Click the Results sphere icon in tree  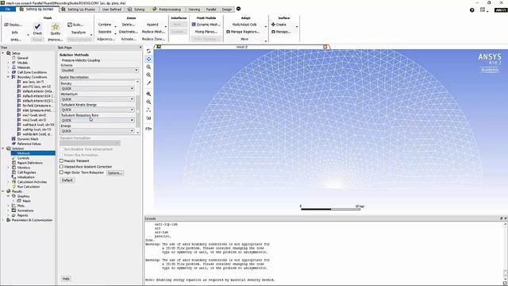[x=9, y=191]
